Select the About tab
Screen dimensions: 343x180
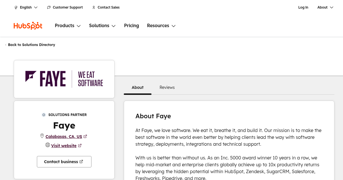coord(137,87)
